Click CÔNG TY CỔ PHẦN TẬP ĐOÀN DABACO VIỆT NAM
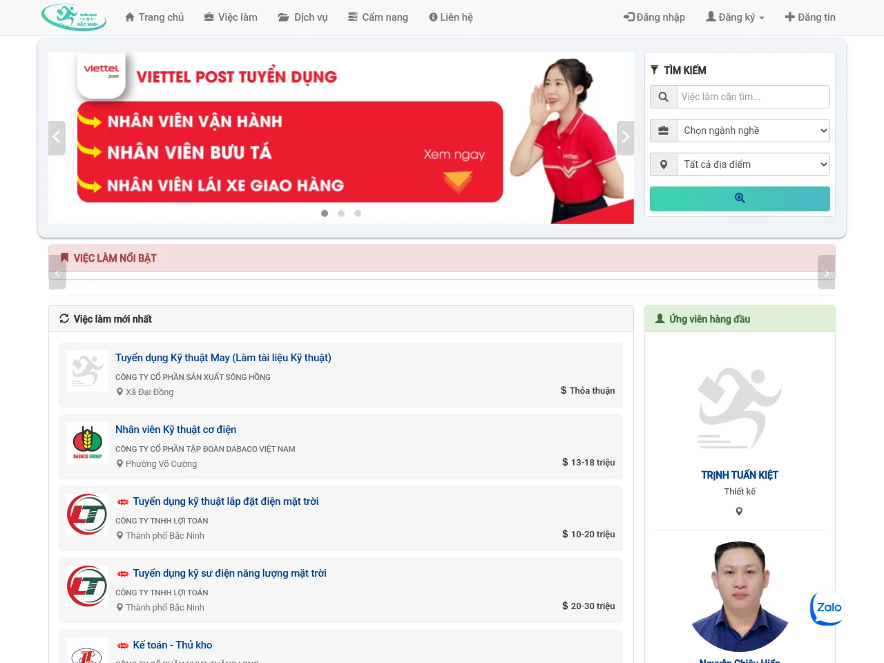Viewport: 884px width, 663px height. 205,449
